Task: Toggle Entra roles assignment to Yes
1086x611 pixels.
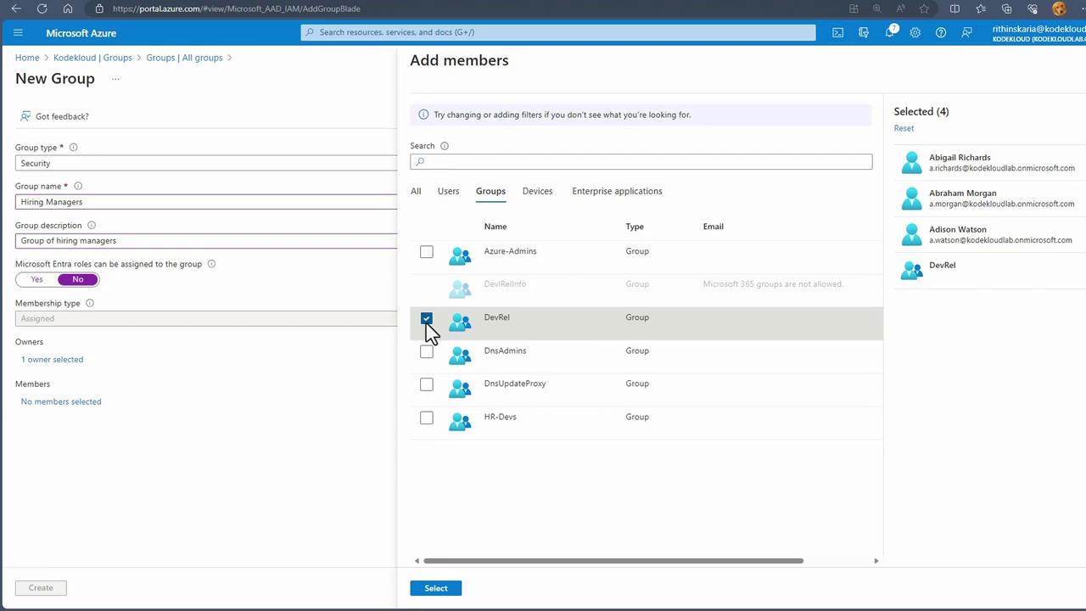Action: pos(36,279)
